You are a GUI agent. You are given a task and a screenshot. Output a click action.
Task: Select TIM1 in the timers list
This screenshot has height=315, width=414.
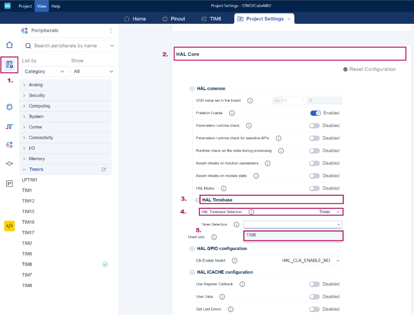27,190
